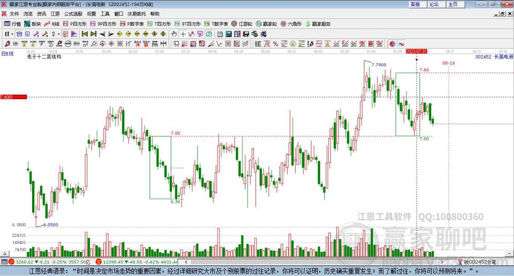Open the 公式选股 menu
The image size is (514, 276).
click(73, 14)
